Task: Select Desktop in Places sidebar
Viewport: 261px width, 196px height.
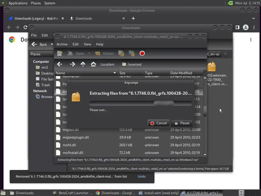Action: click(x=45, y=73)
